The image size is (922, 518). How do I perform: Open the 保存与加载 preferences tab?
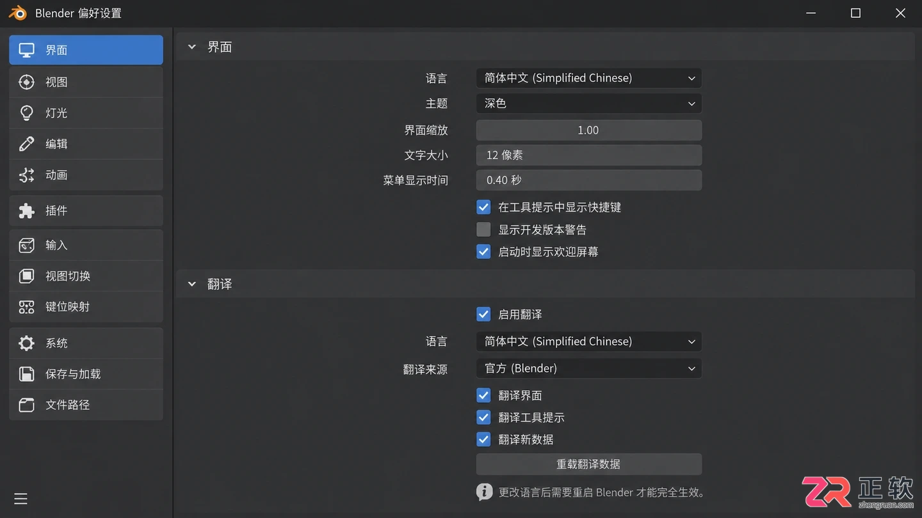click(x=86, y=374)
